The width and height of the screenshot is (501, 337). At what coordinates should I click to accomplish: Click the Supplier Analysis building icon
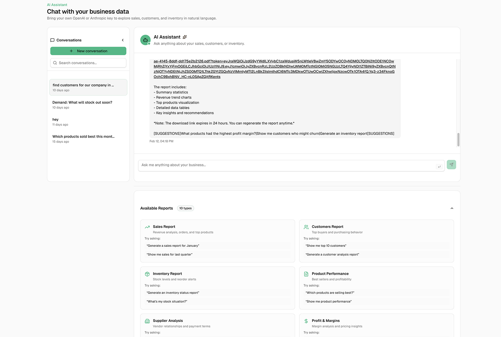[x=147, y=321]
